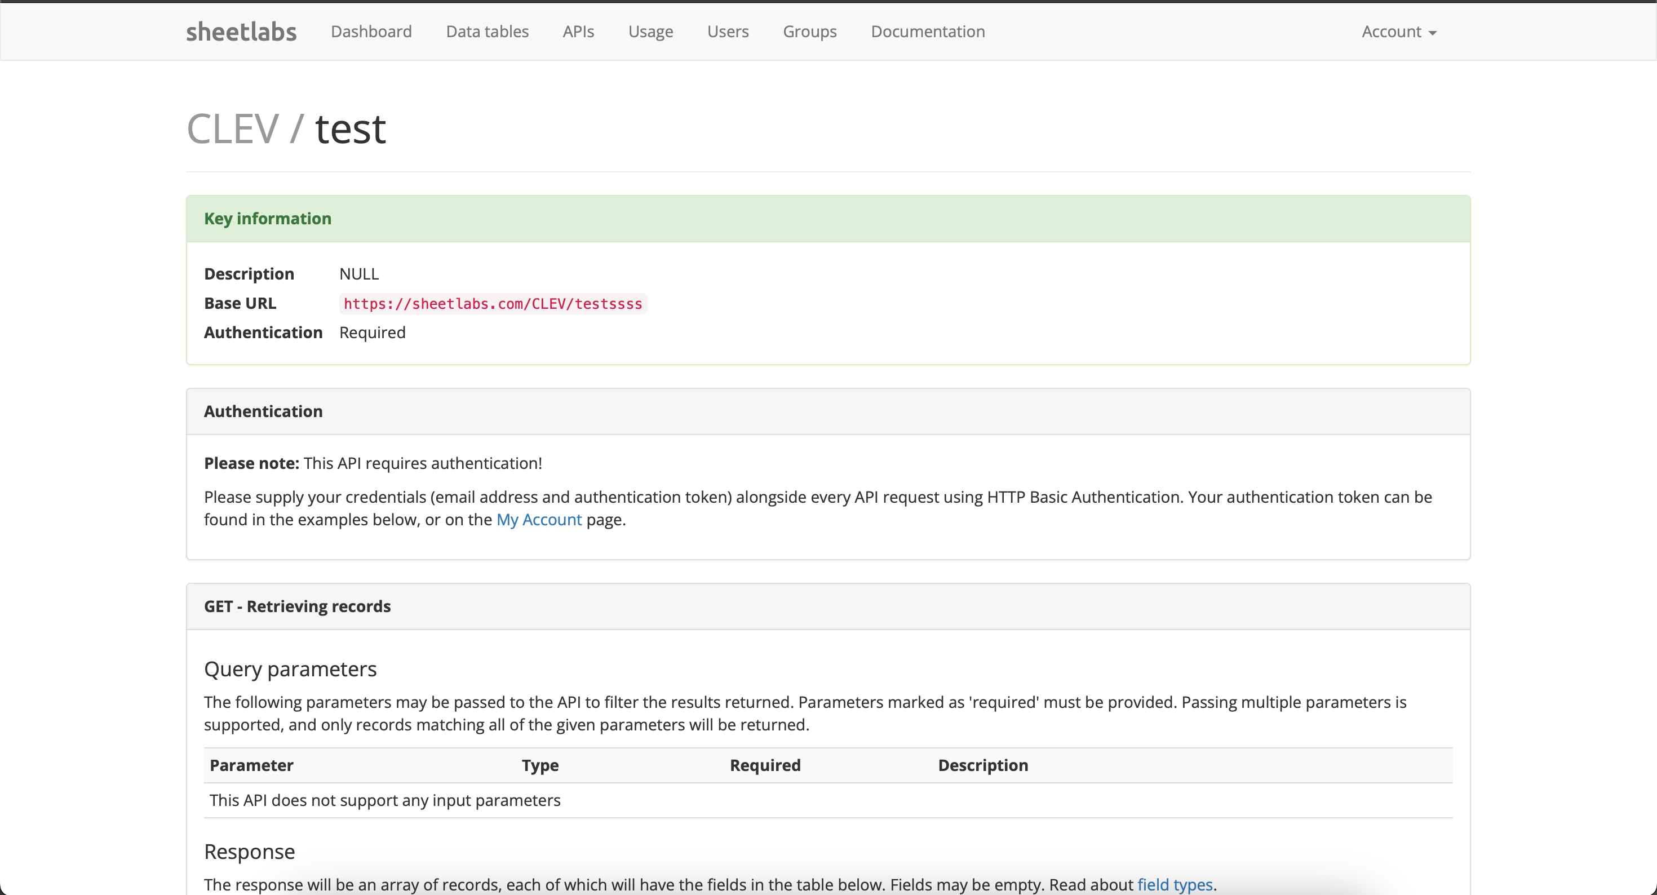Image resolution: width=1657 pixels, height=895 pixels.
Task: Click the 'Please note:' bold text
Action: coord(251,463)
